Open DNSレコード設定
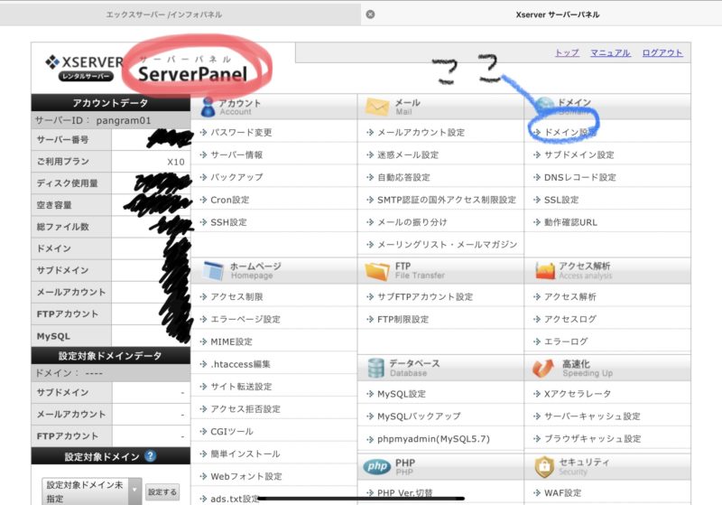 [x=579, y=177]
